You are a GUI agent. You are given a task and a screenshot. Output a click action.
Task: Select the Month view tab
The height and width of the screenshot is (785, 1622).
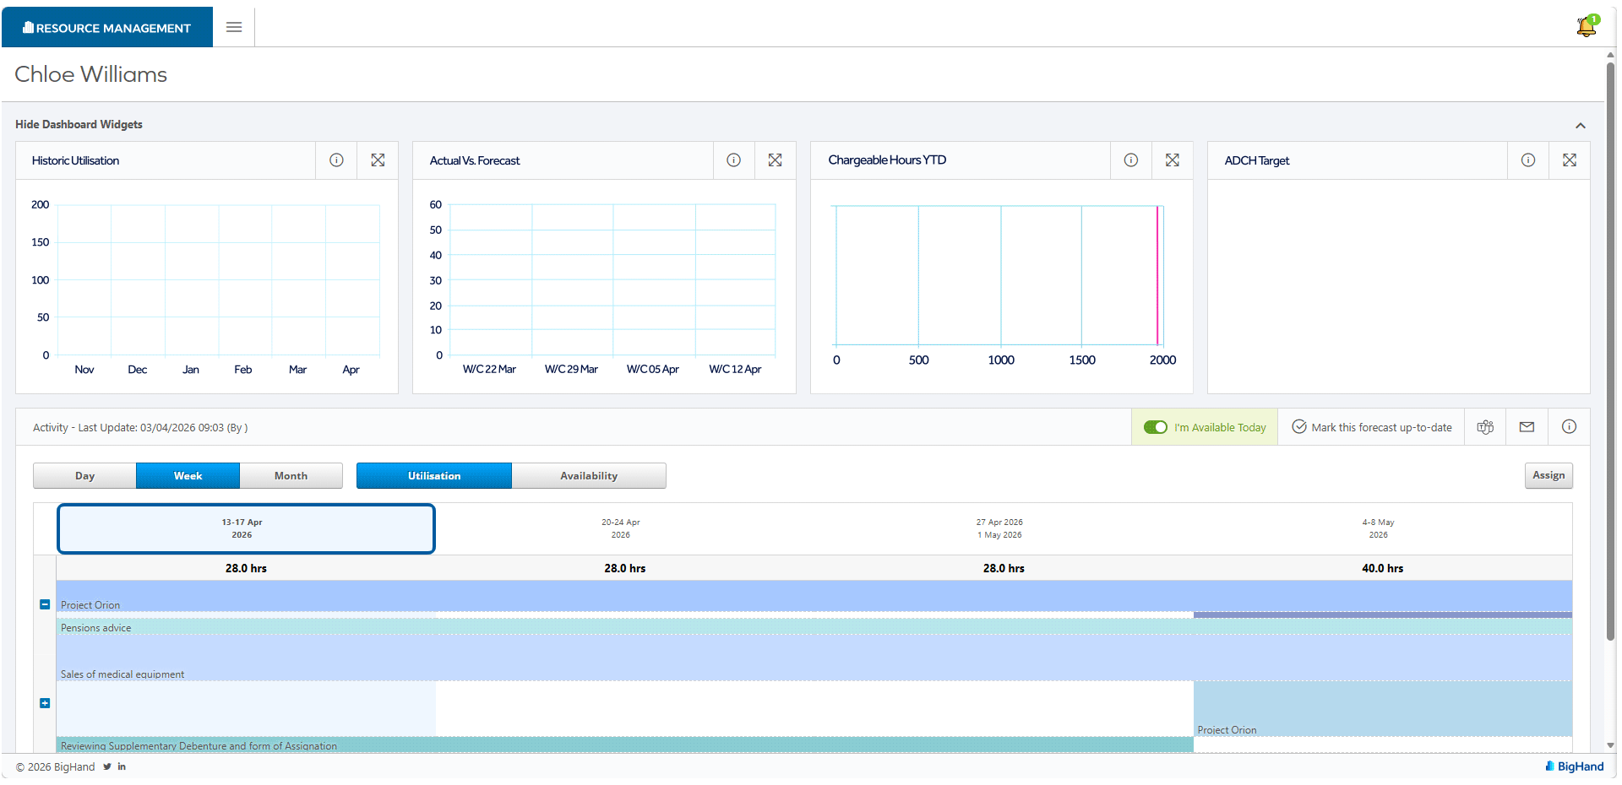click(x=291, y=476)
